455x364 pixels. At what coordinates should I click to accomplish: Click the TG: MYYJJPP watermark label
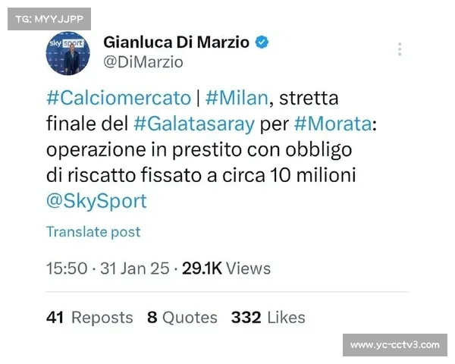point(49,19)
